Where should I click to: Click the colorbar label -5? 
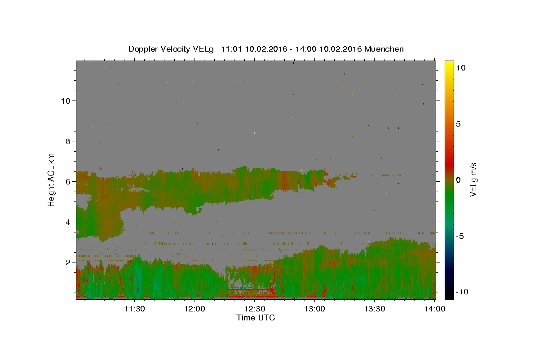(x=460, y=236)
